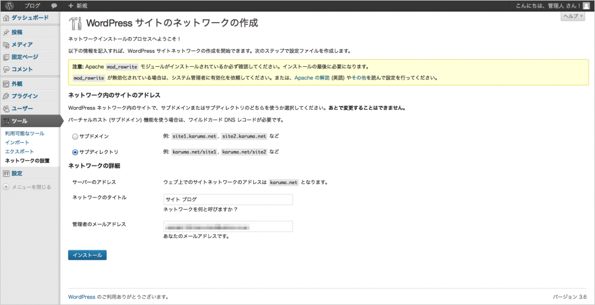Click the プラグイン plug icon
Screen dimensions: 595x305
6,96
